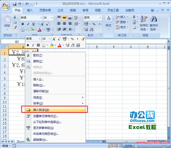The height and width of the screenshot is (148, 171).
Task: Toggle italic in the ribbon font group
Action: click(28, 24)
